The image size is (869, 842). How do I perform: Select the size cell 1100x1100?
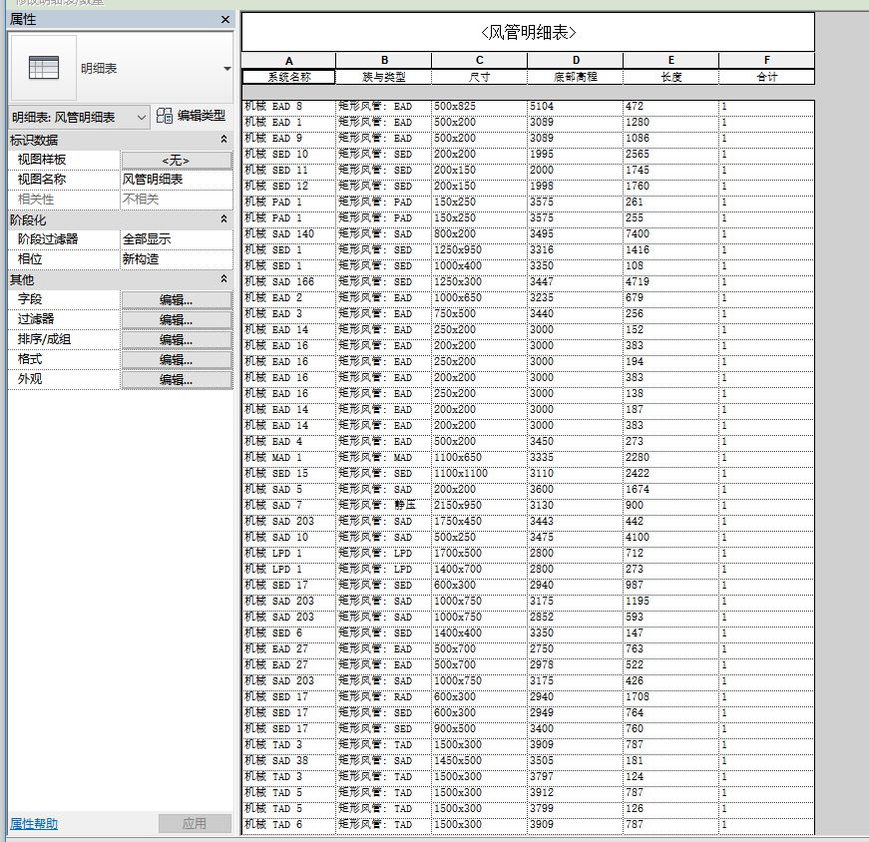point(479,474)
